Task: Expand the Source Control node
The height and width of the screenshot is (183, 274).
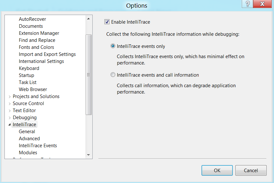Action: coord(10,104)
